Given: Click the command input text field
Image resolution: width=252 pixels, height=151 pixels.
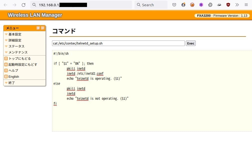Looking at the screenshot, I should 118,43.
